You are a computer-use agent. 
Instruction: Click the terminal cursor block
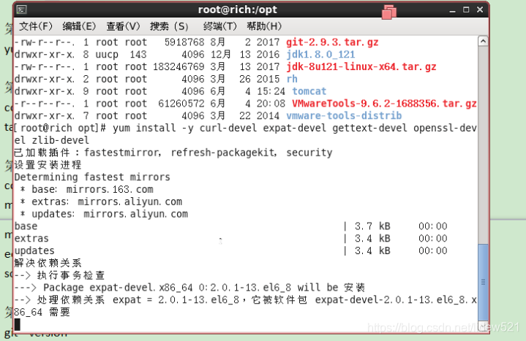[17, 324]
